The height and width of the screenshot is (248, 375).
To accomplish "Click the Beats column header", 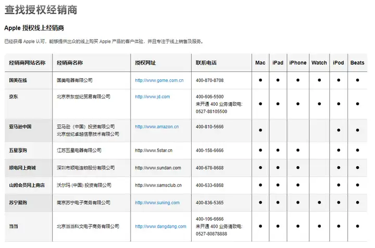I will pos(357,63).
